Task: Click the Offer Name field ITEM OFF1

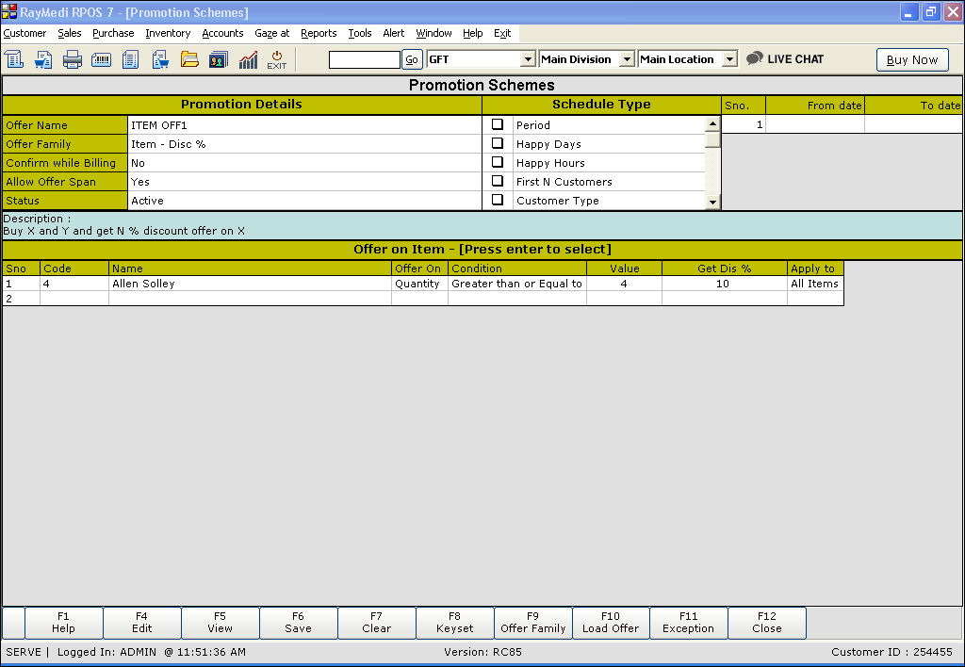Action: (304, 125)
